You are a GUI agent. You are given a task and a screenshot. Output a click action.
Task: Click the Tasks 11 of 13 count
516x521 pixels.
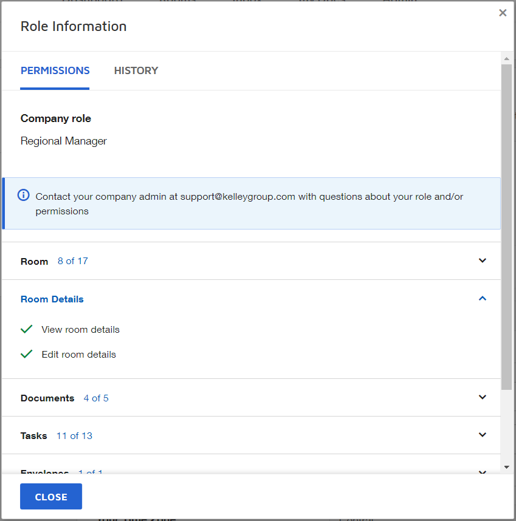tap(74, 436)
